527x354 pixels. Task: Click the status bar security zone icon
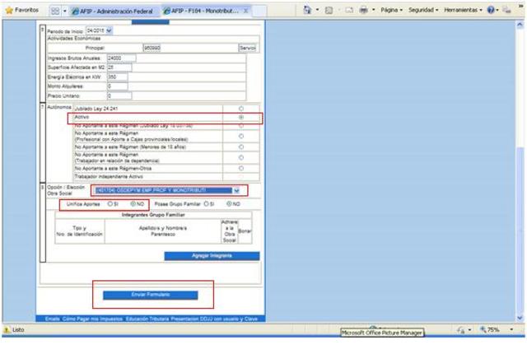click(460, 330)
